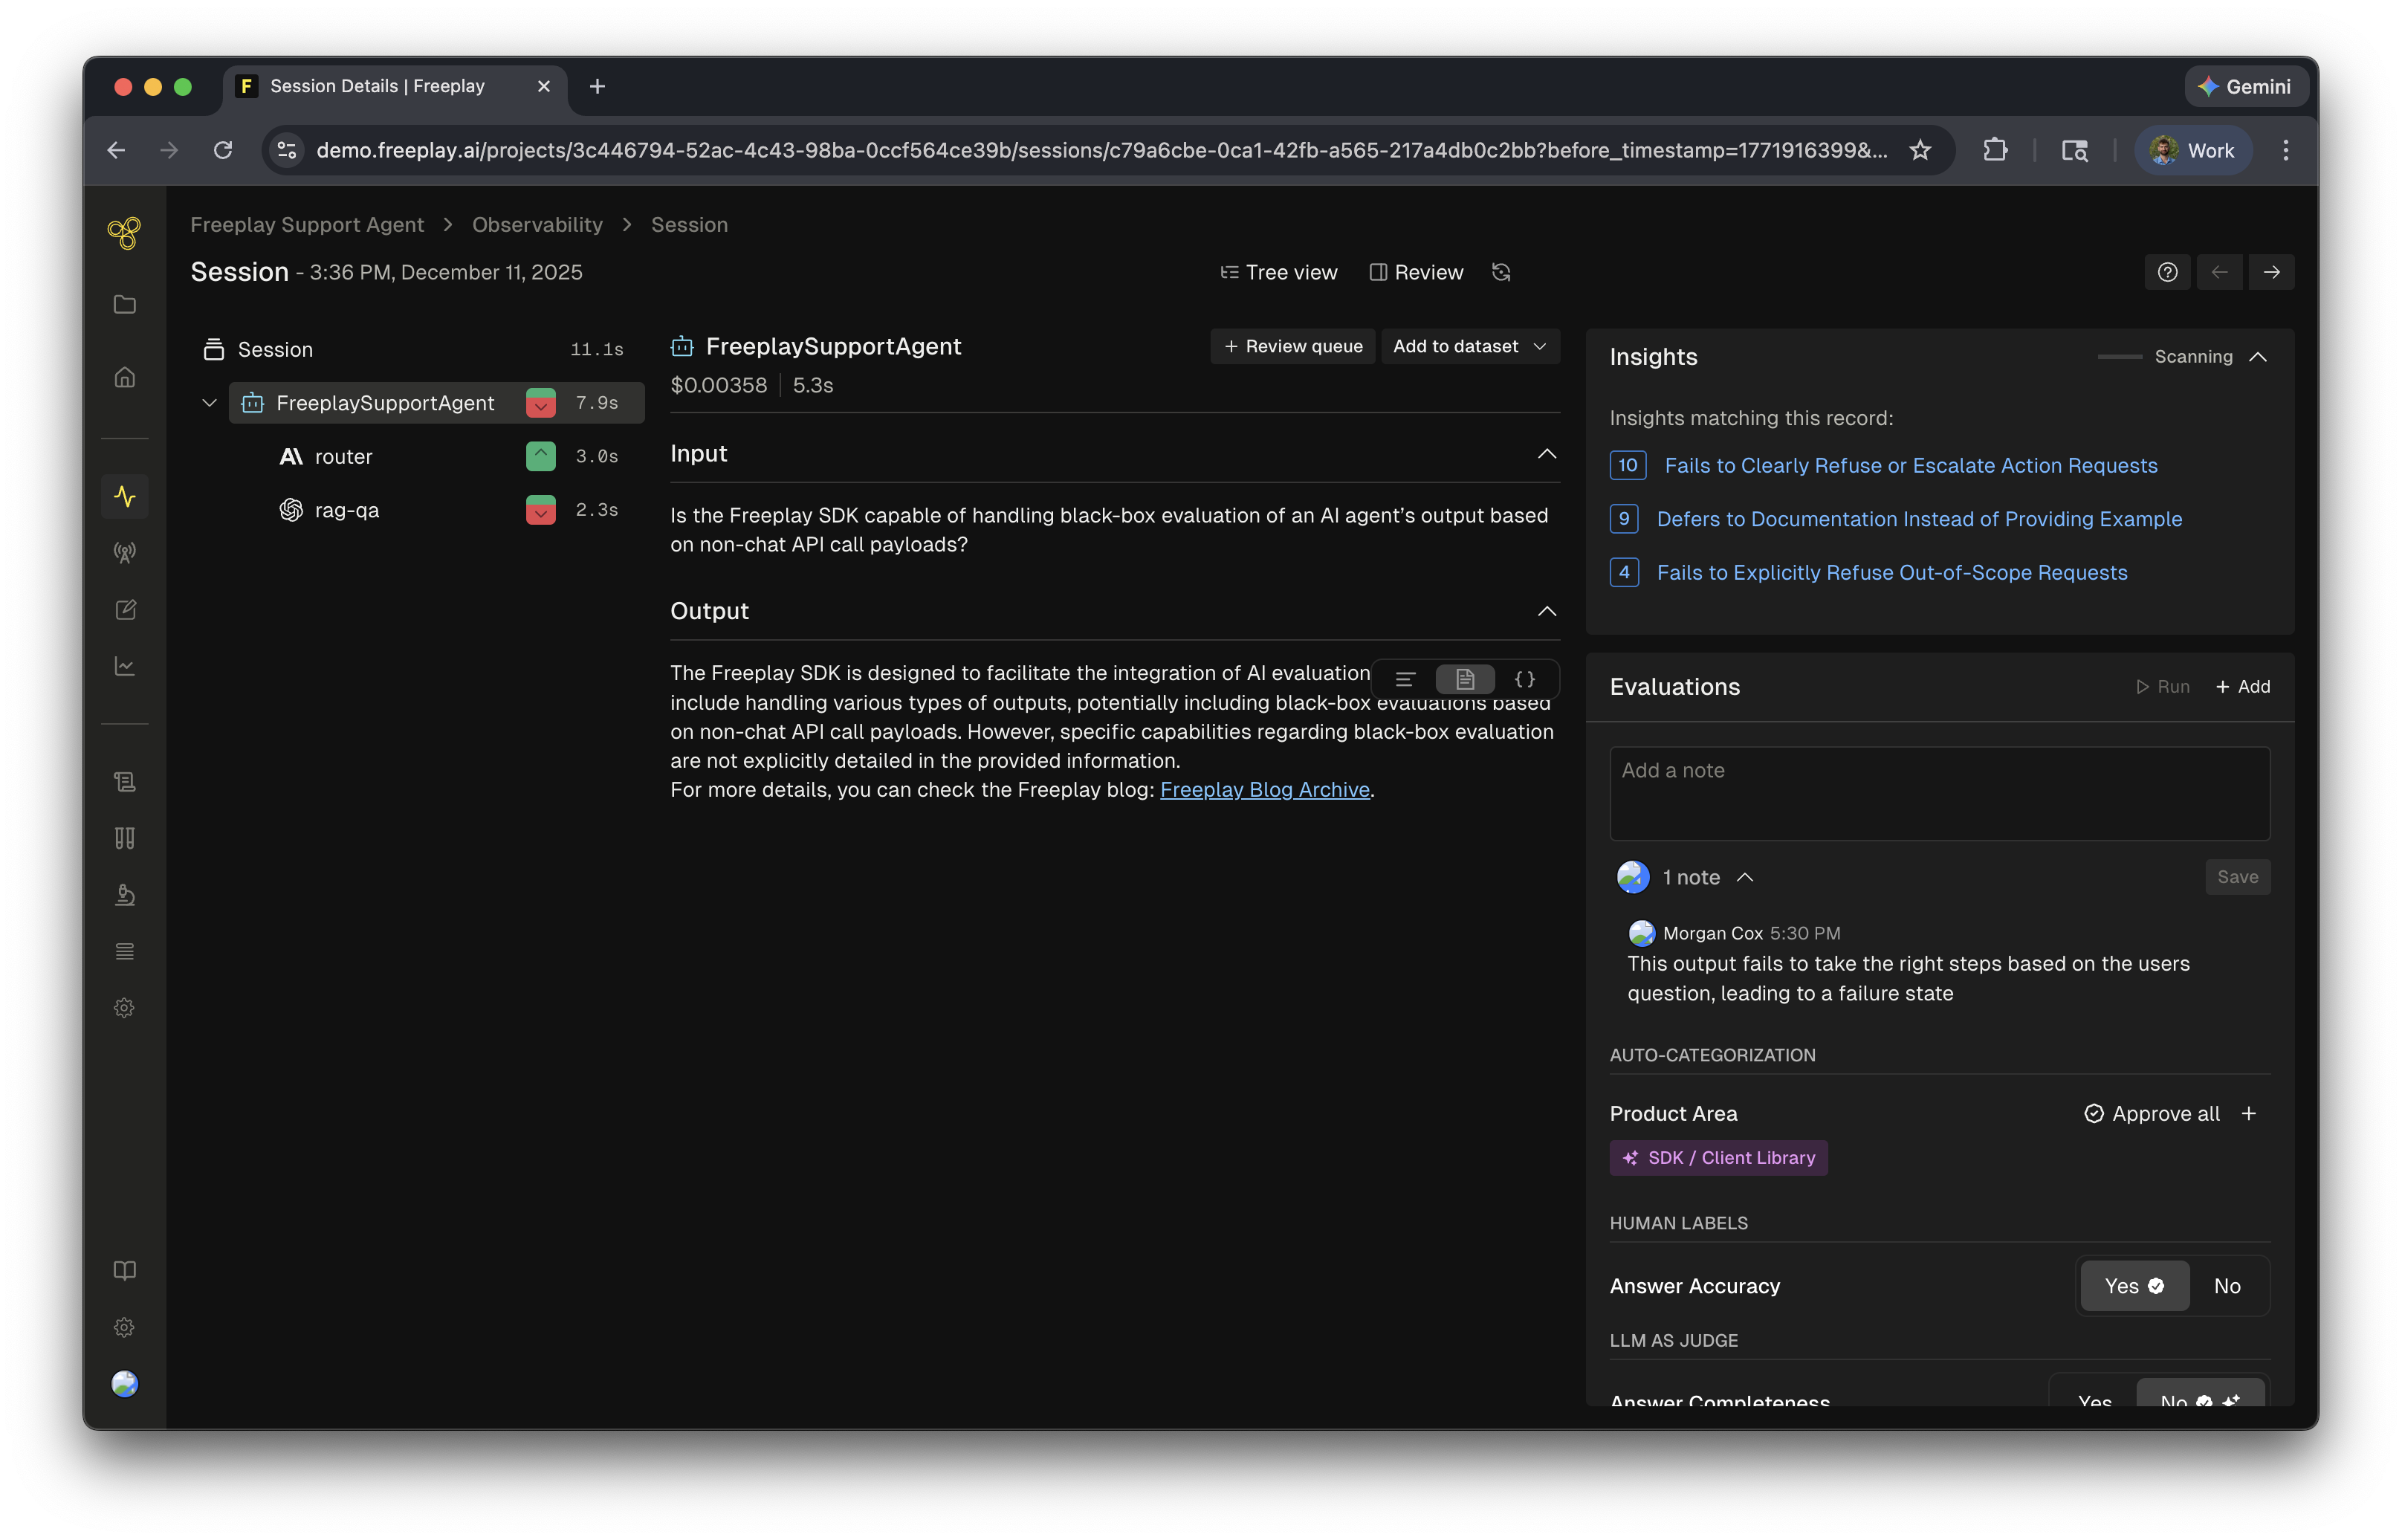
Task: Click the Observability breadcrumb item
Action: pos(537,224)
